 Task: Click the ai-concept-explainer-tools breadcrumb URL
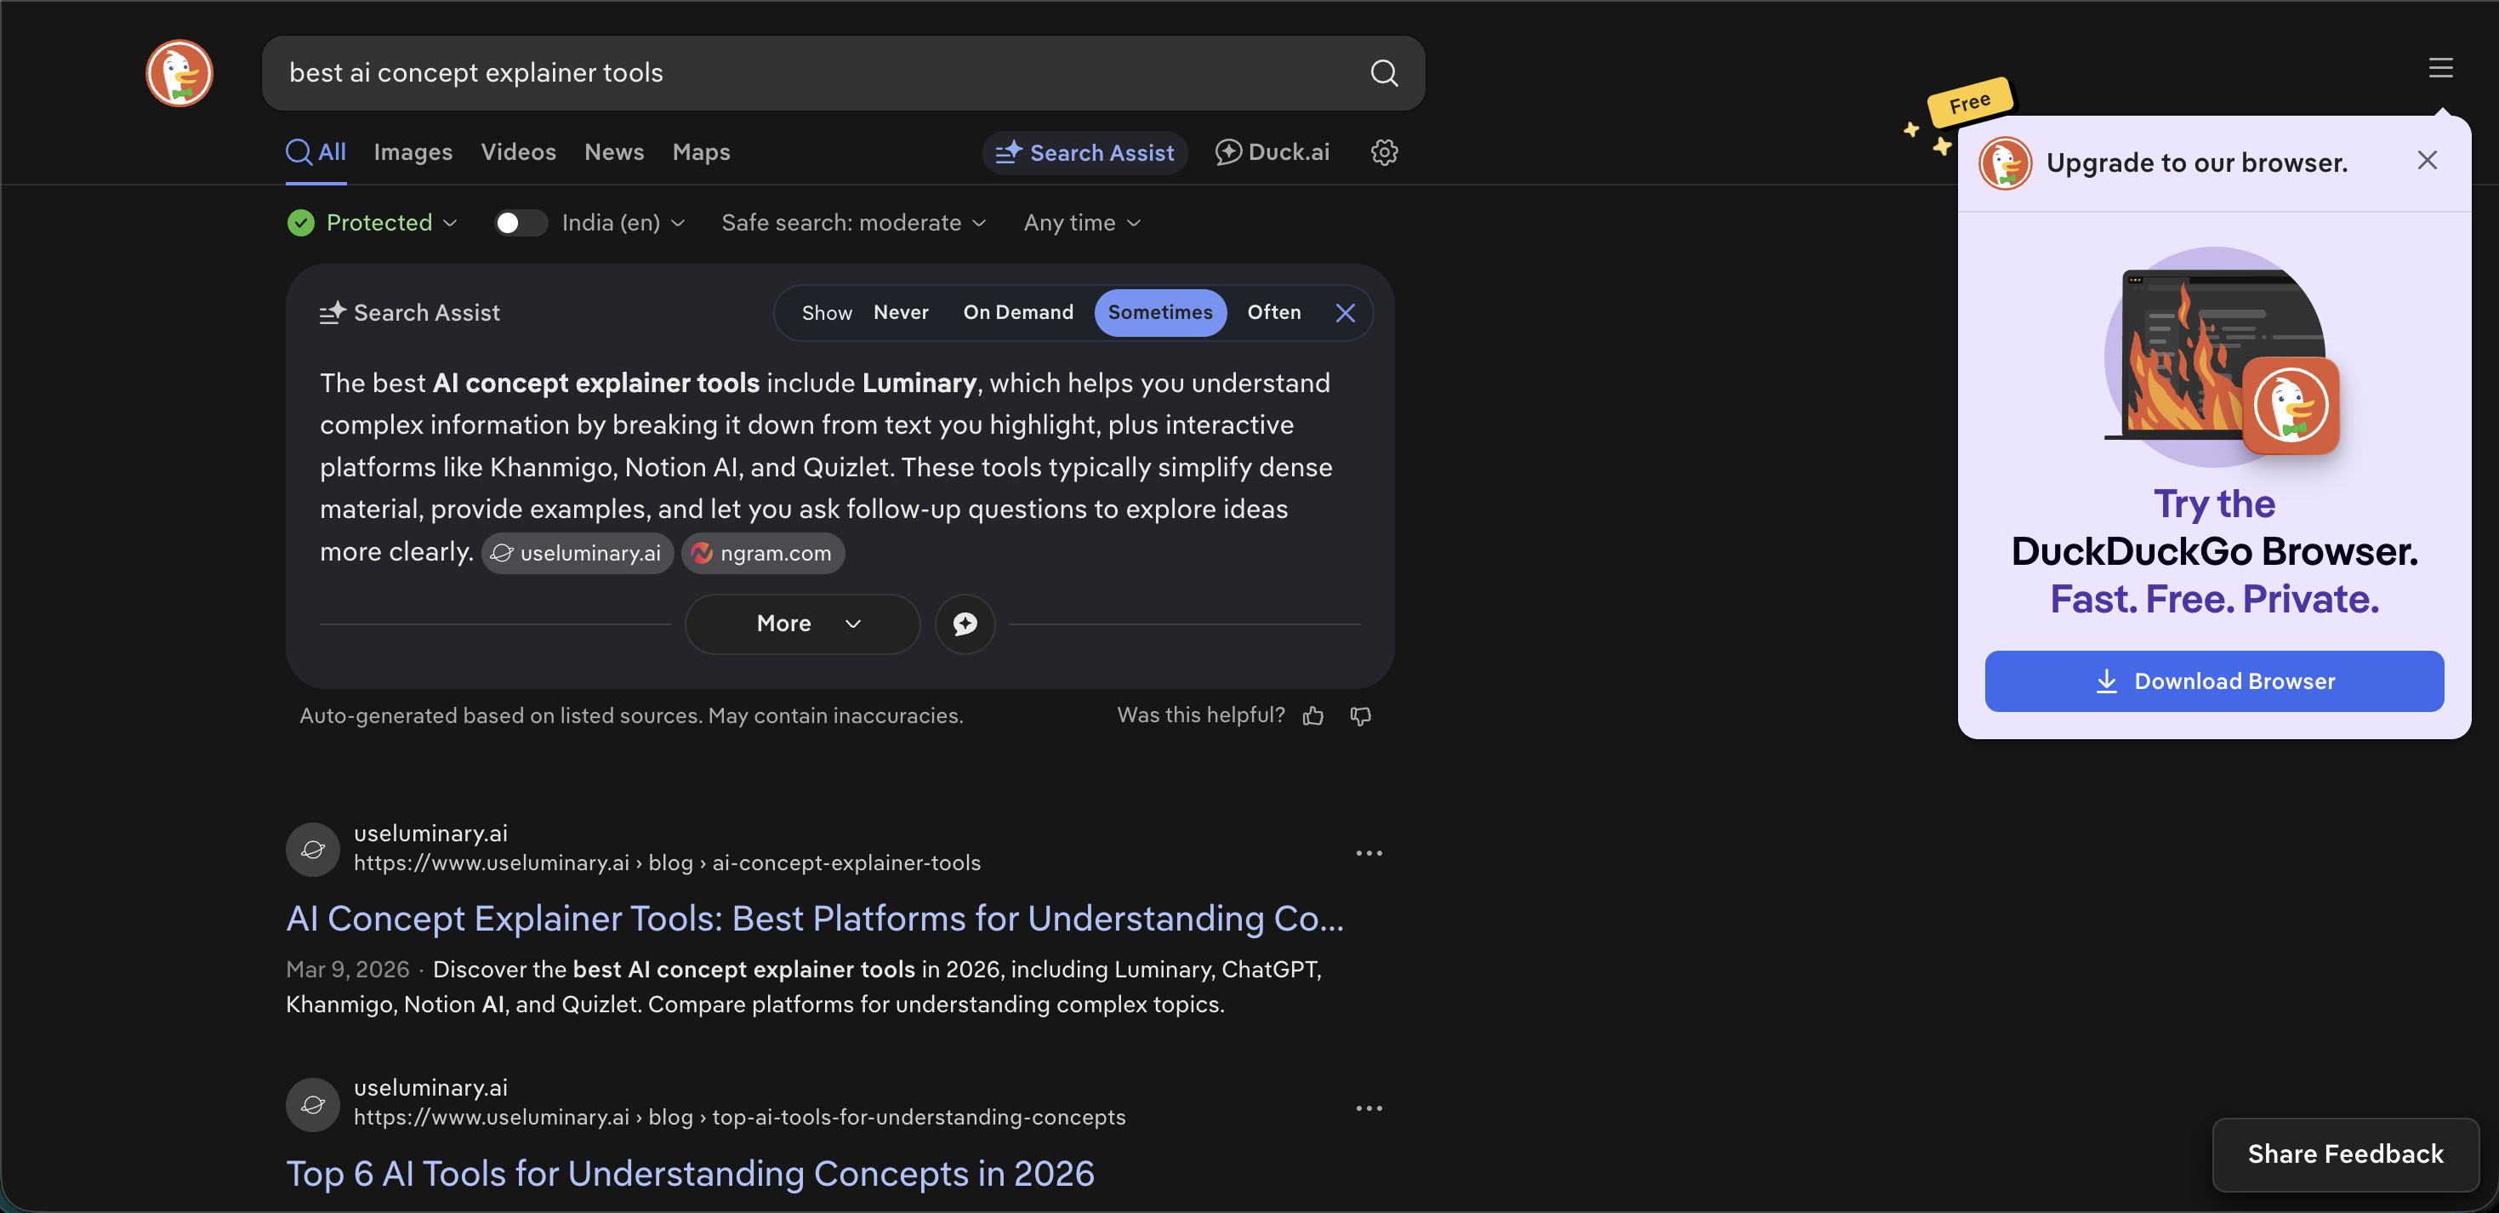pos(668,863)
